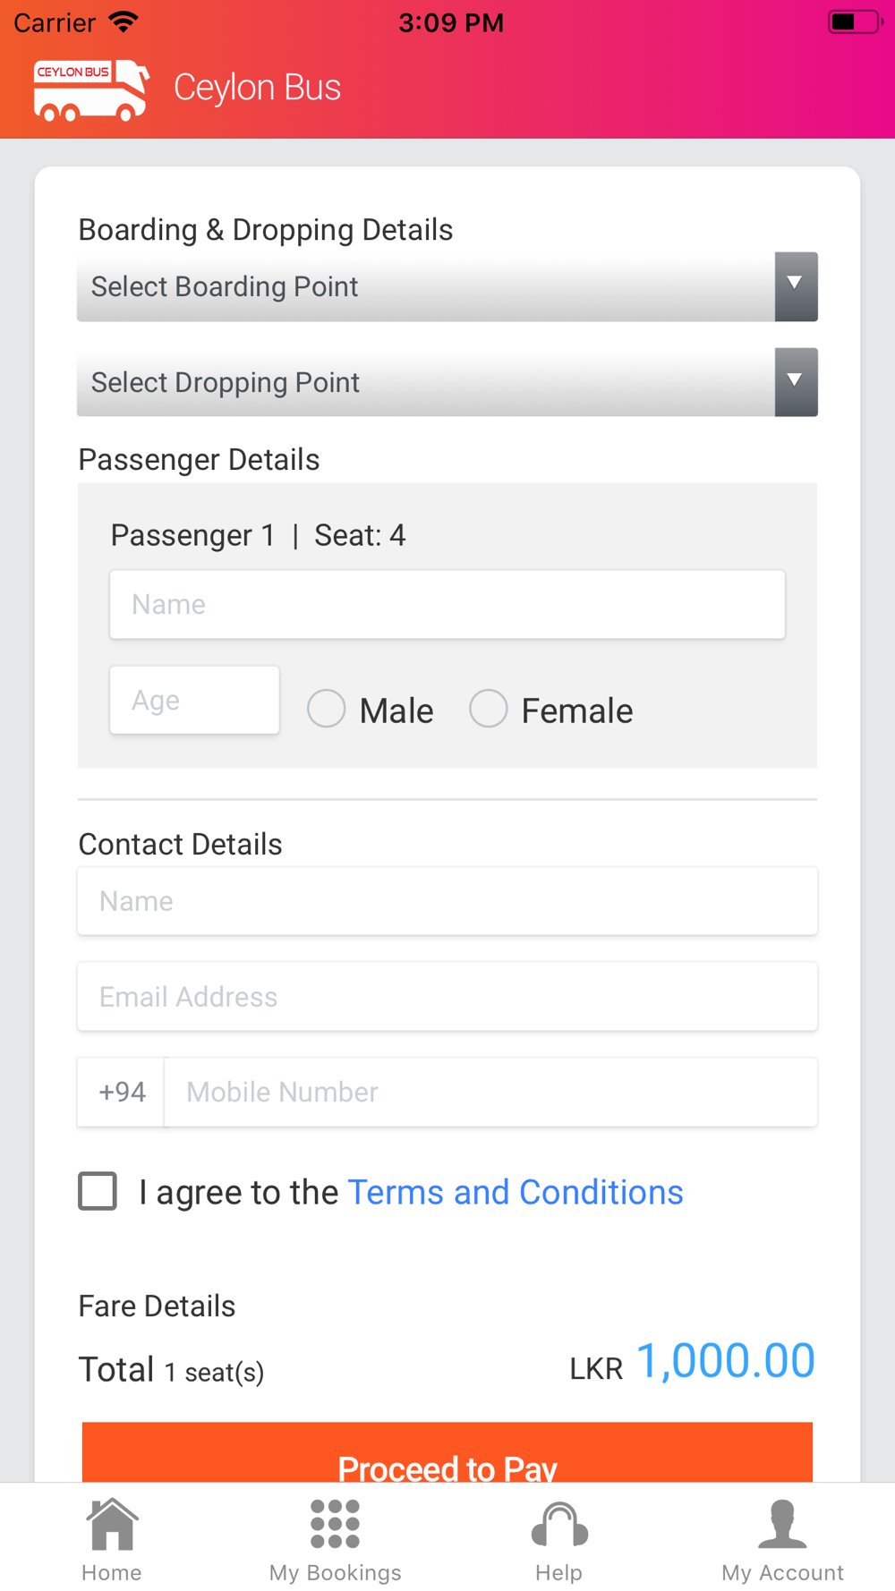Image resolution: width=895 pixels, height=1591 pixels.
Task: Focus the Passenger 1 Name field
Action: click(447, 604)
